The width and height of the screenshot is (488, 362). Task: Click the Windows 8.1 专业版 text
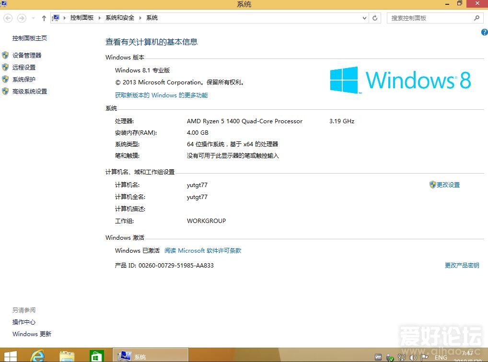[142, 70]
